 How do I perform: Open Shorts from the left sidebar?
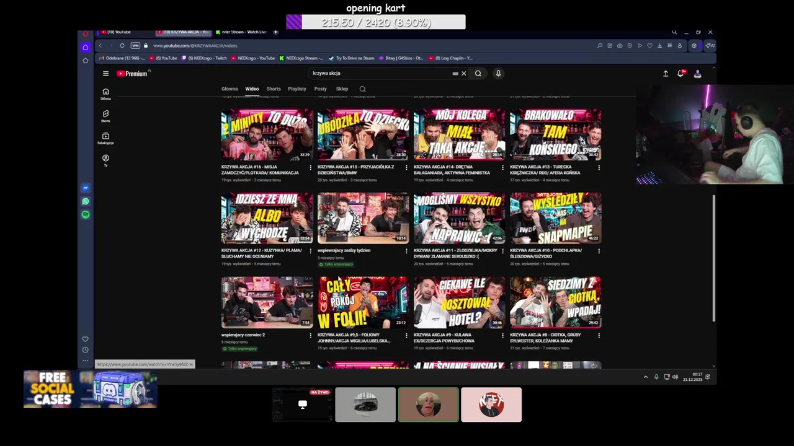point(105,116)
